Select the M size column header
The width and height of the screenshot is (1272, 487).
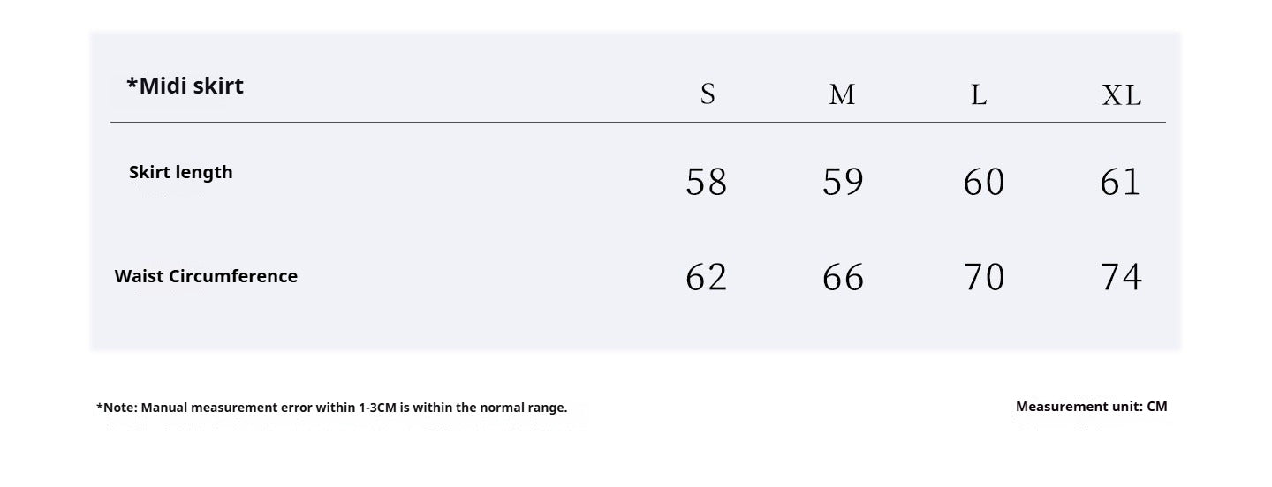point(842,94)
